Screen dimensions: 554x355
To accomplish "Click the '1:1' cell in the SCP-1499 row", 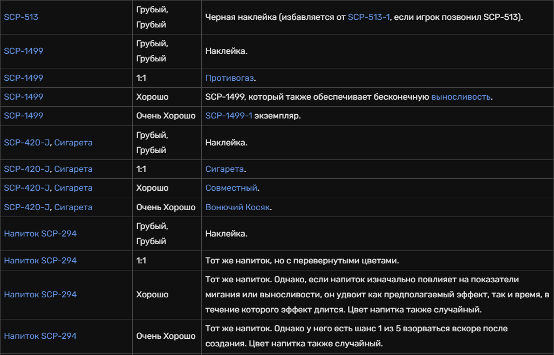I will click(167, 78).
